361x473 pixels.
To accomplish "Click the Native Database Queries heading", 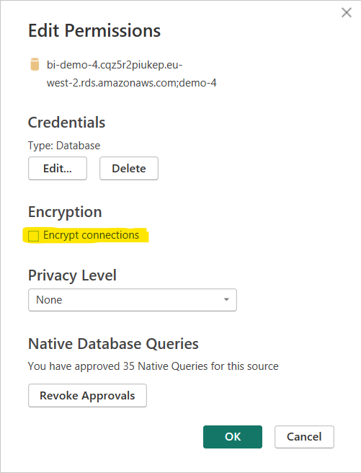I will tap(113, 344).
